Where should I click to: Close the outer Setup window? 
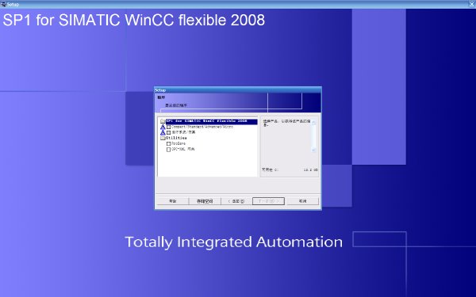point(472,4)
